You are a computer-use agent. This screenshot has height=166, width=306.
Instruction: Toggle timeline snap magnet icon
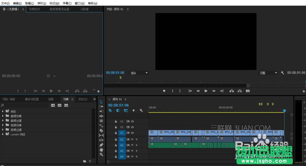pos(118,110)
